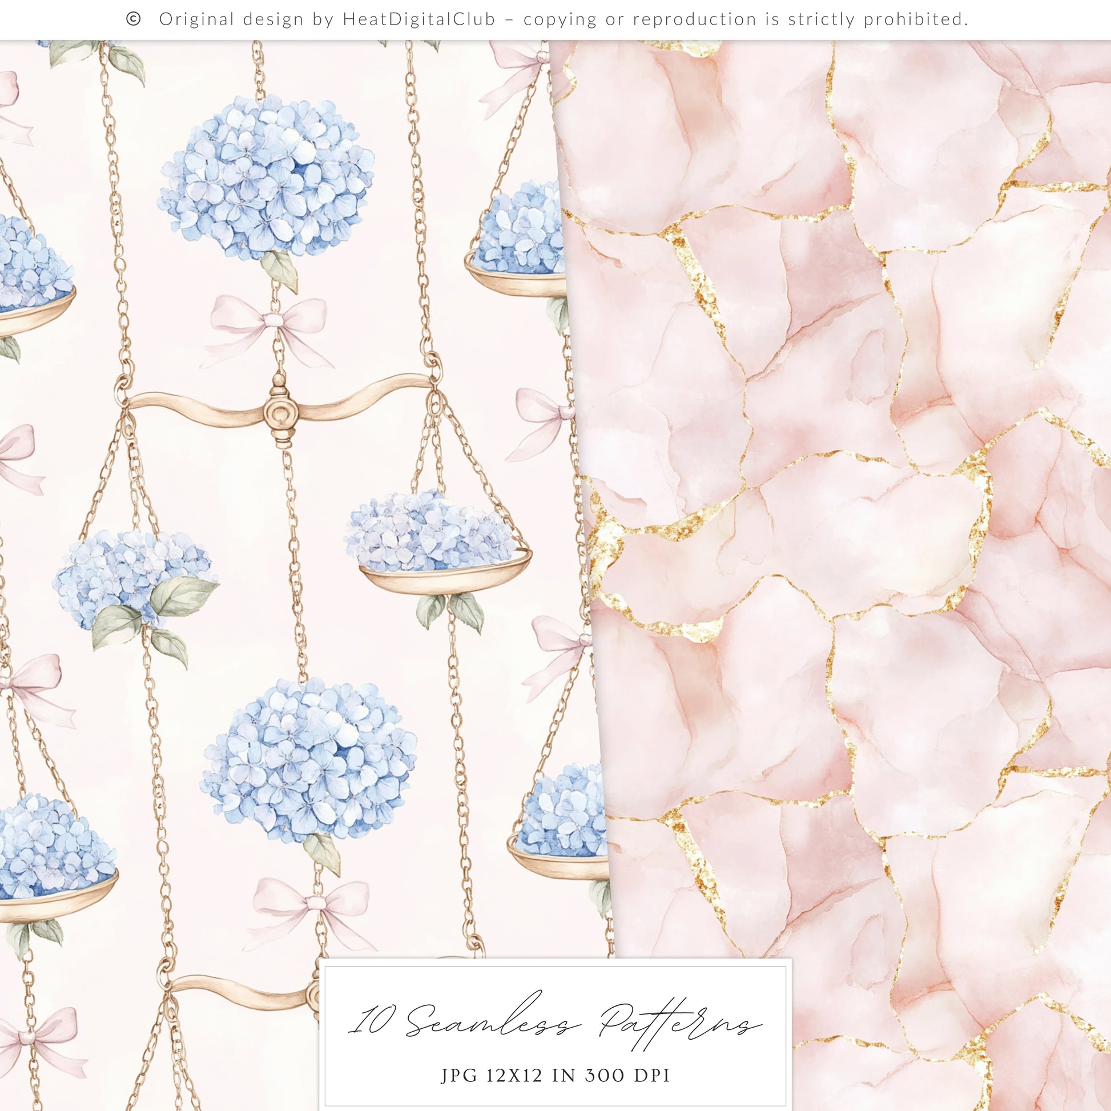
Task: Click the HeatDigitalClub name in the banner
Action: coord(418,19)
